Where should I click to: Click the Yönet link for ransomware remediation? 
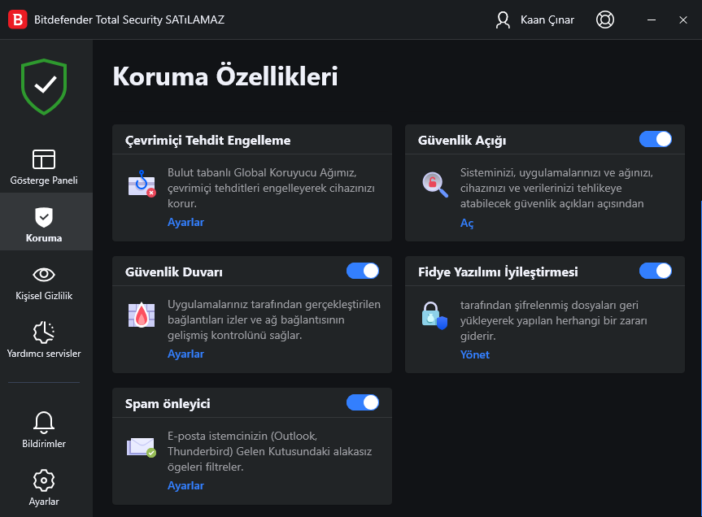pyautogui.click(x=475, y=354)
